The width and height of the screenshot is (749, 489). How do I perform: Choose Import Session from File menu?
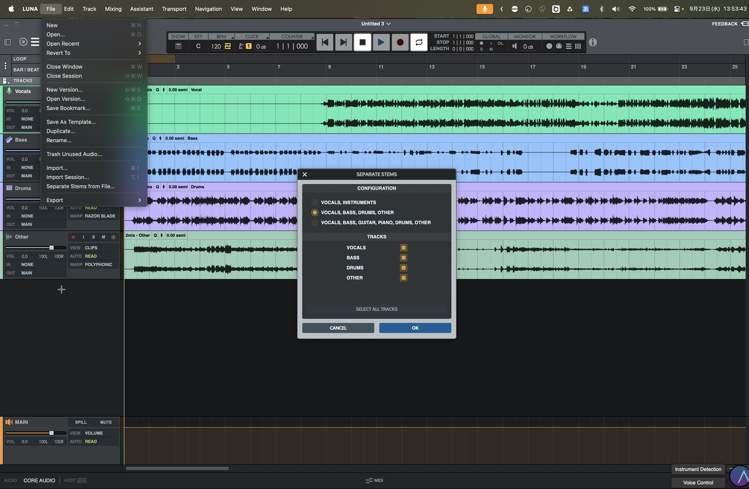point(94,177)
